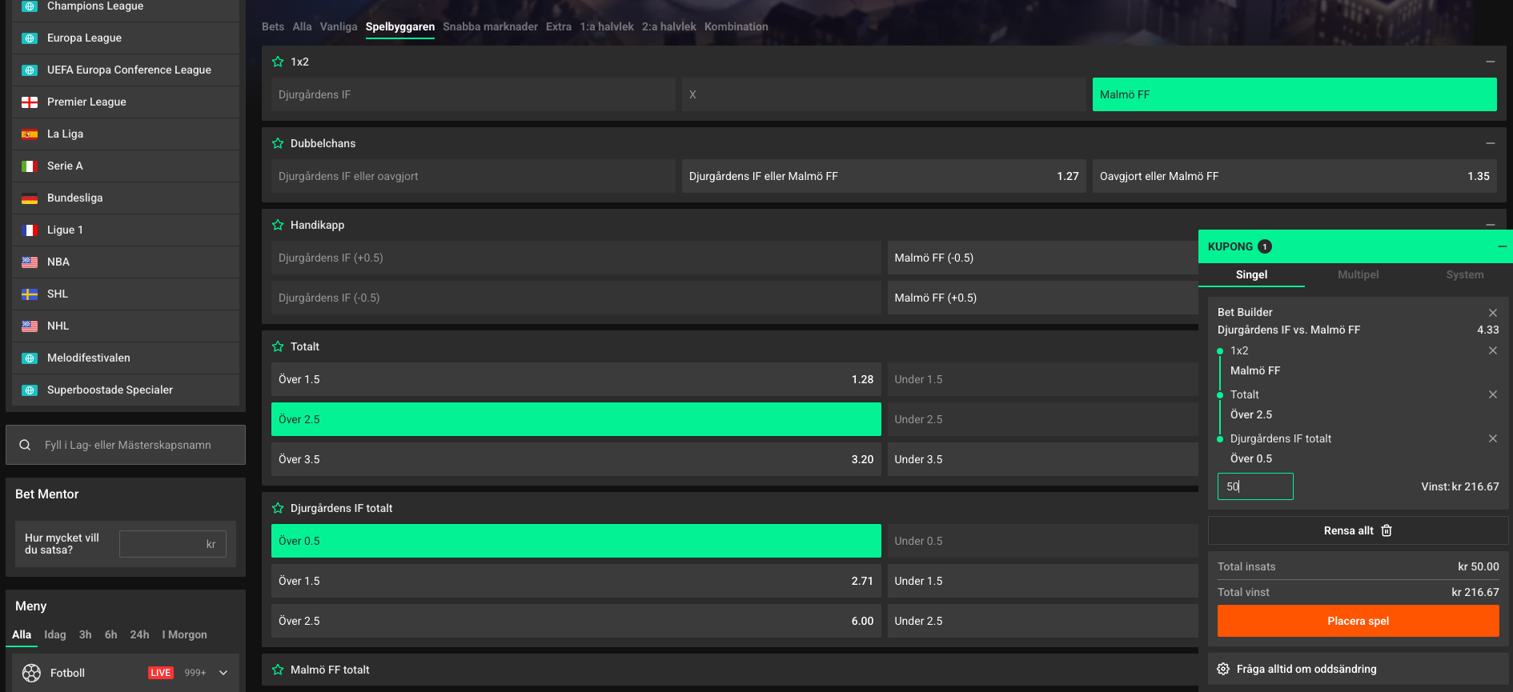Screen dimensions: 1513x692
Task: Select Över 3.5 at odds 3.20
Action: [x=576, y=459]
